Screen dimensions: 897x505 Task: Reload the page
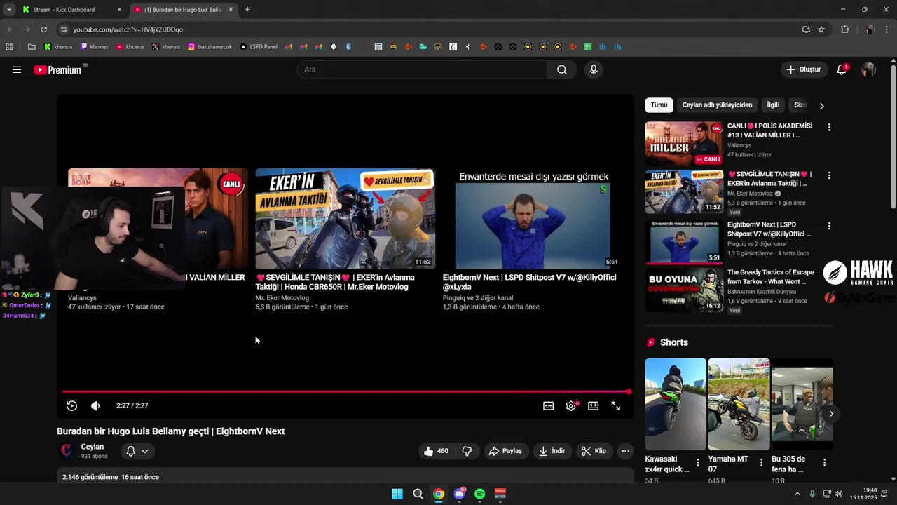[43, 29]
